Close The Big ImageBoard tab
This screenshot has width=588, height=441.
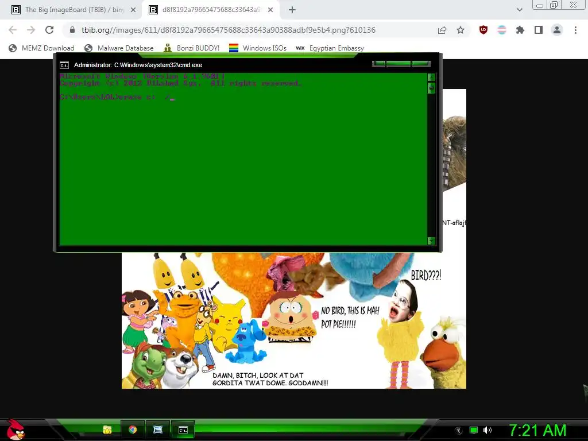click(x=133, y=10)
